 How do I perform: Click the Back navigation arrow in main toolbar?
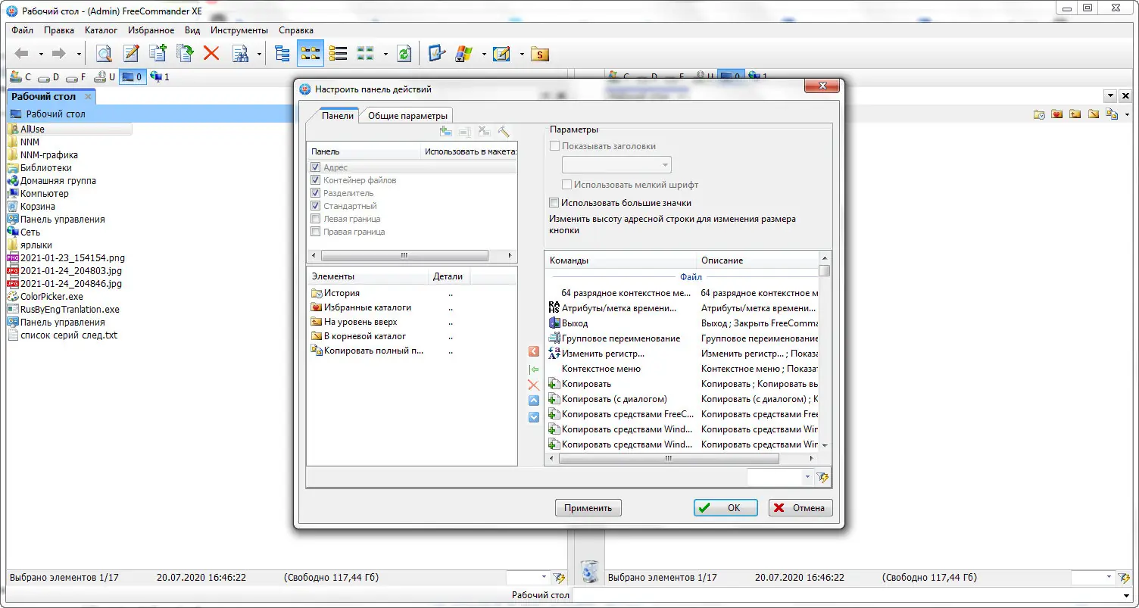pos(22,54)
